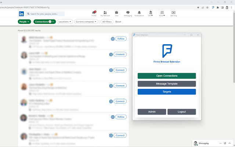This screenshot has height=147, width=235.
Task: Click the eye icon in the address bar
Action: tap(198, 7)
